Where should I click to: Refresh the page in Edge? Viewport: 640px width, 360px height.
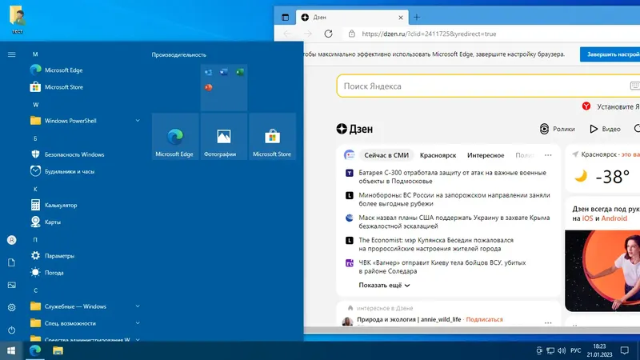click(328, 34)
